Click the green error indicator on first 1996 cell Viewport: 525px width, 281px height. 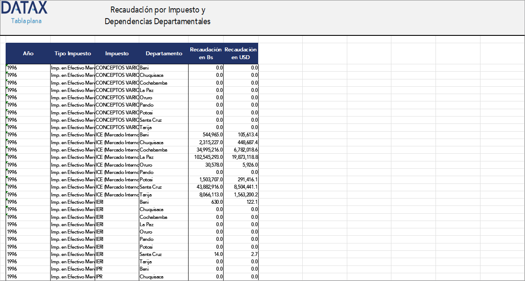coord(7,66)
